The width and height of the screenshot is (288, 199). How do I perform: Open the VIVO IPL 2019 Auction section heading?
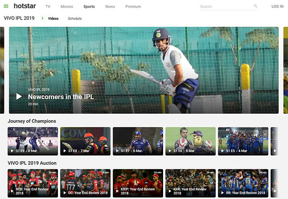[x=32, y=163]
